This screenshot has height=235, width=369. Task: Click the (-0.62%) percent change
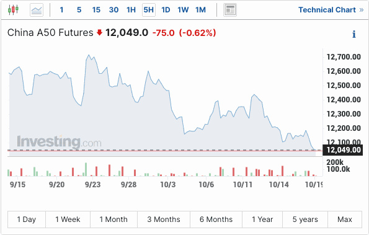(197, 33)
